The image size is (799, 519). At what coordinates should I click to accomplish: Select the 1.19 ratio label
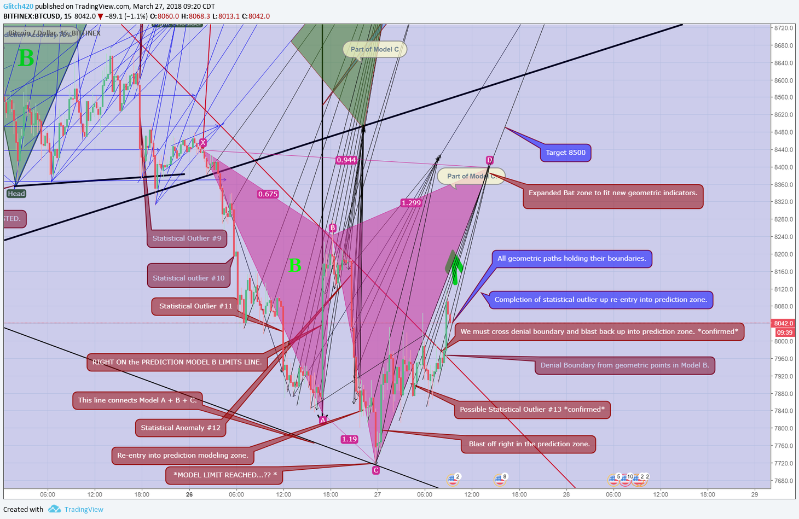[x=349, y=439]
